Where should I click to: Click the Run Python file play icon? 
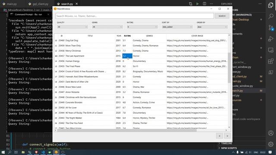pos(198,4)
